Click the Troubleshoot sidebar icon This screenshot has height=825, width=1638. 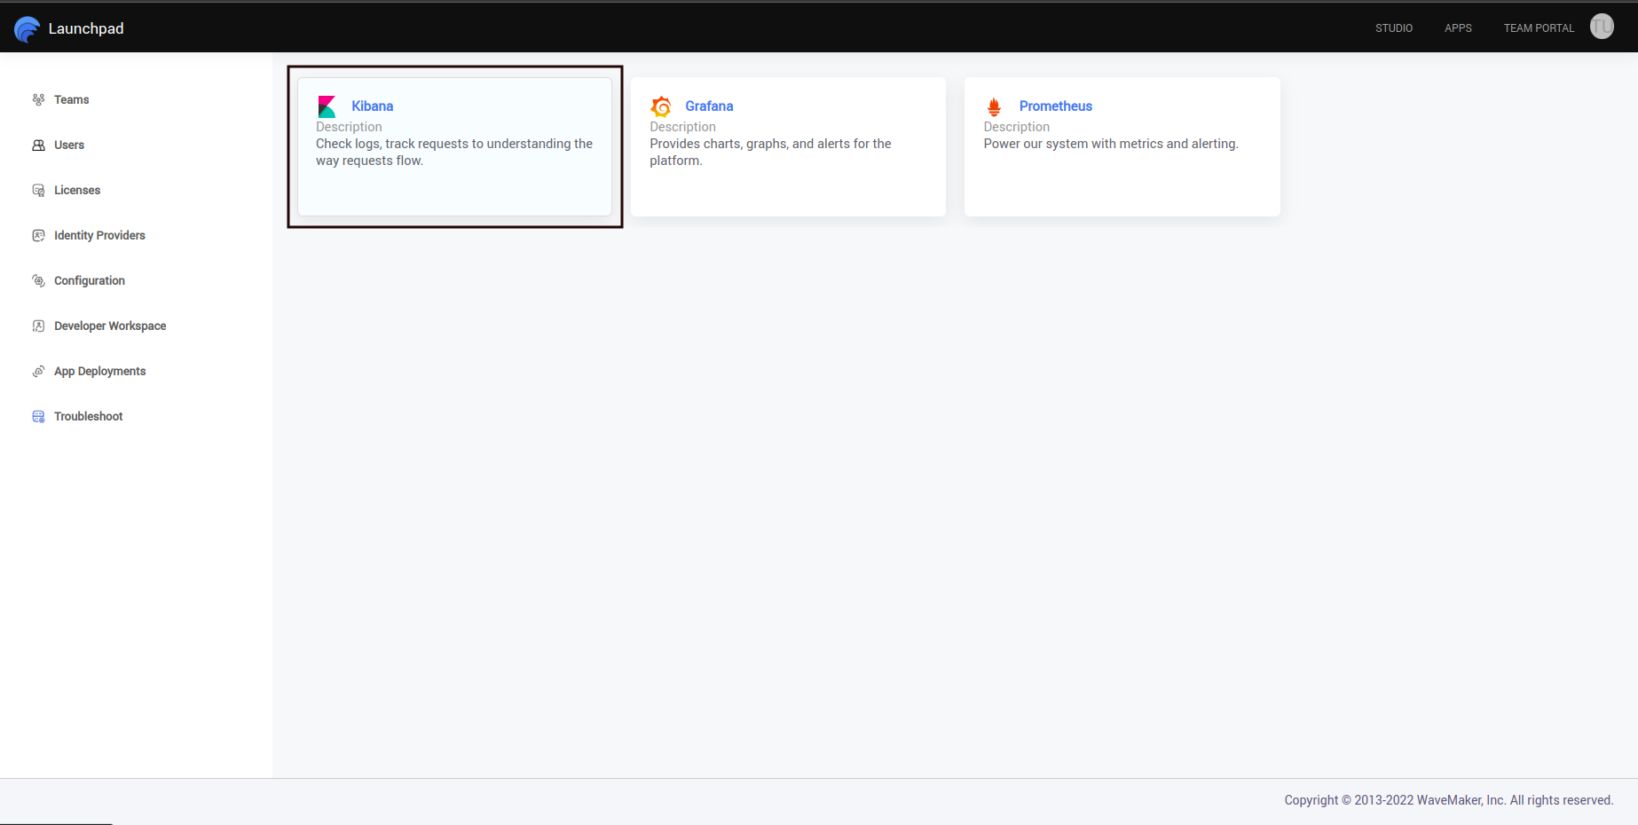tap(37, 416)
